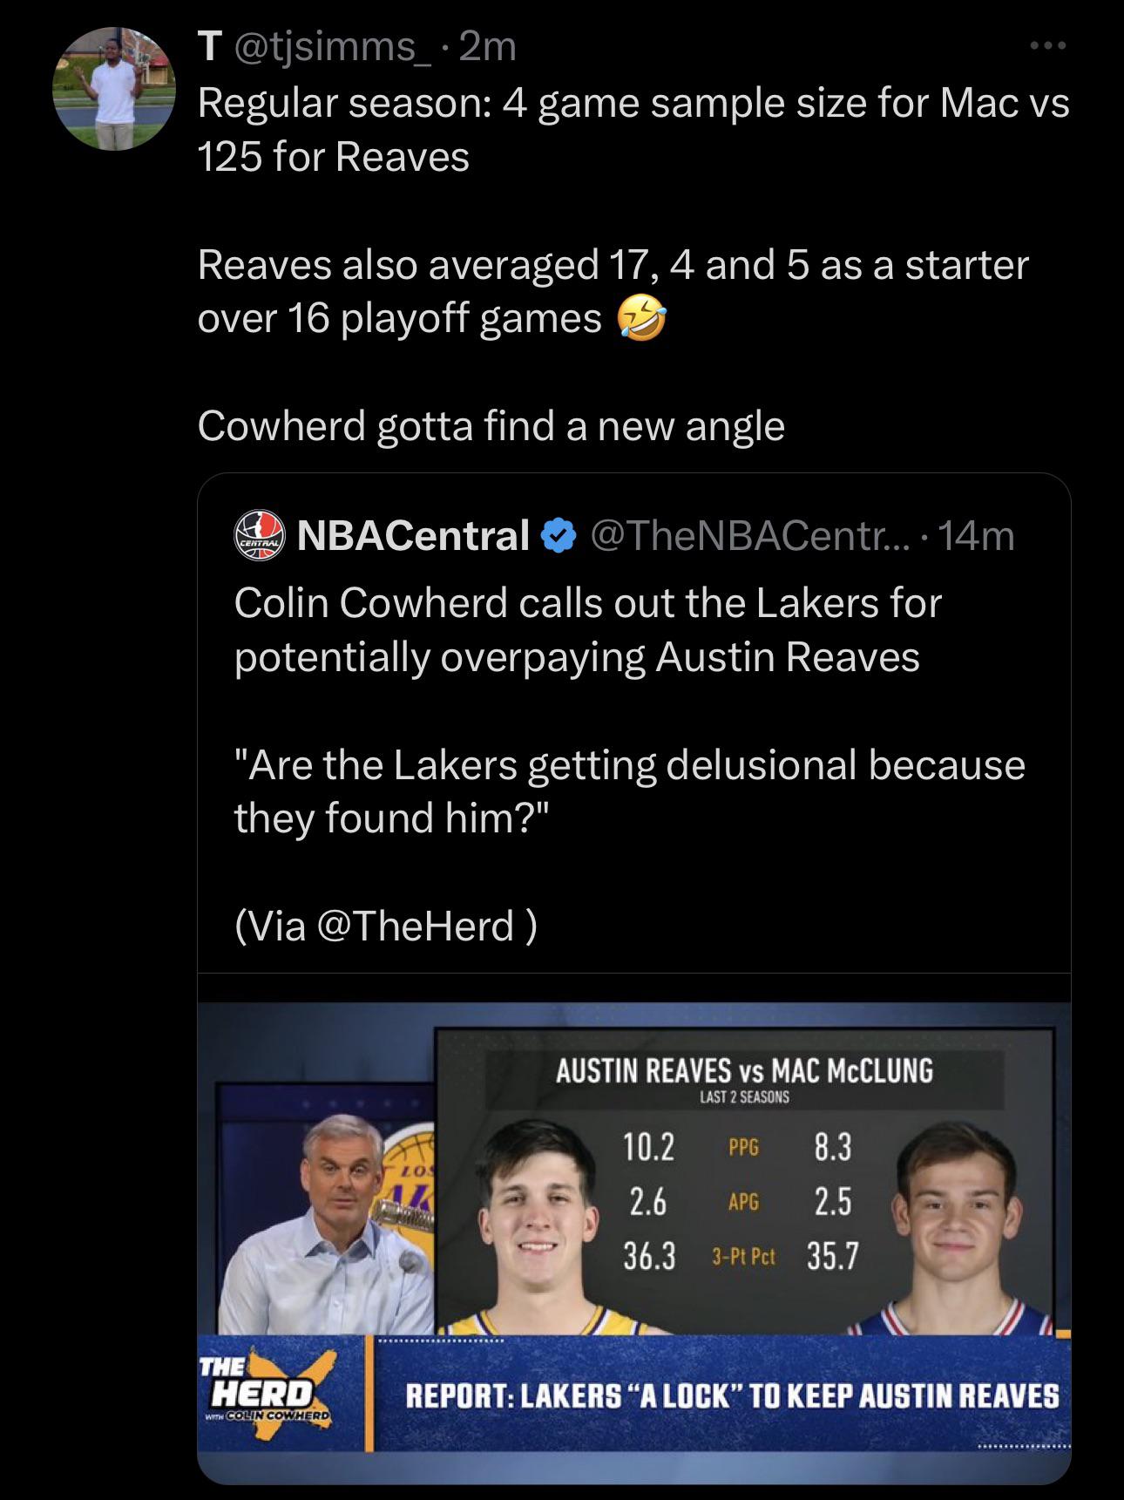Tap the 'Report: Lakers A Lock' banner
1124x1500 pixels.
coord(732,1396)
